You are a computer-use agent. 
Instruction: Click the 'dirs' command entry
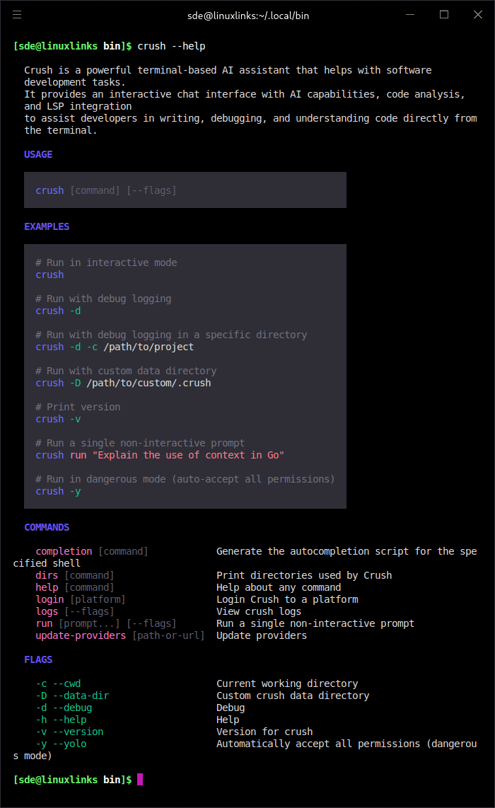coord(47,575)
